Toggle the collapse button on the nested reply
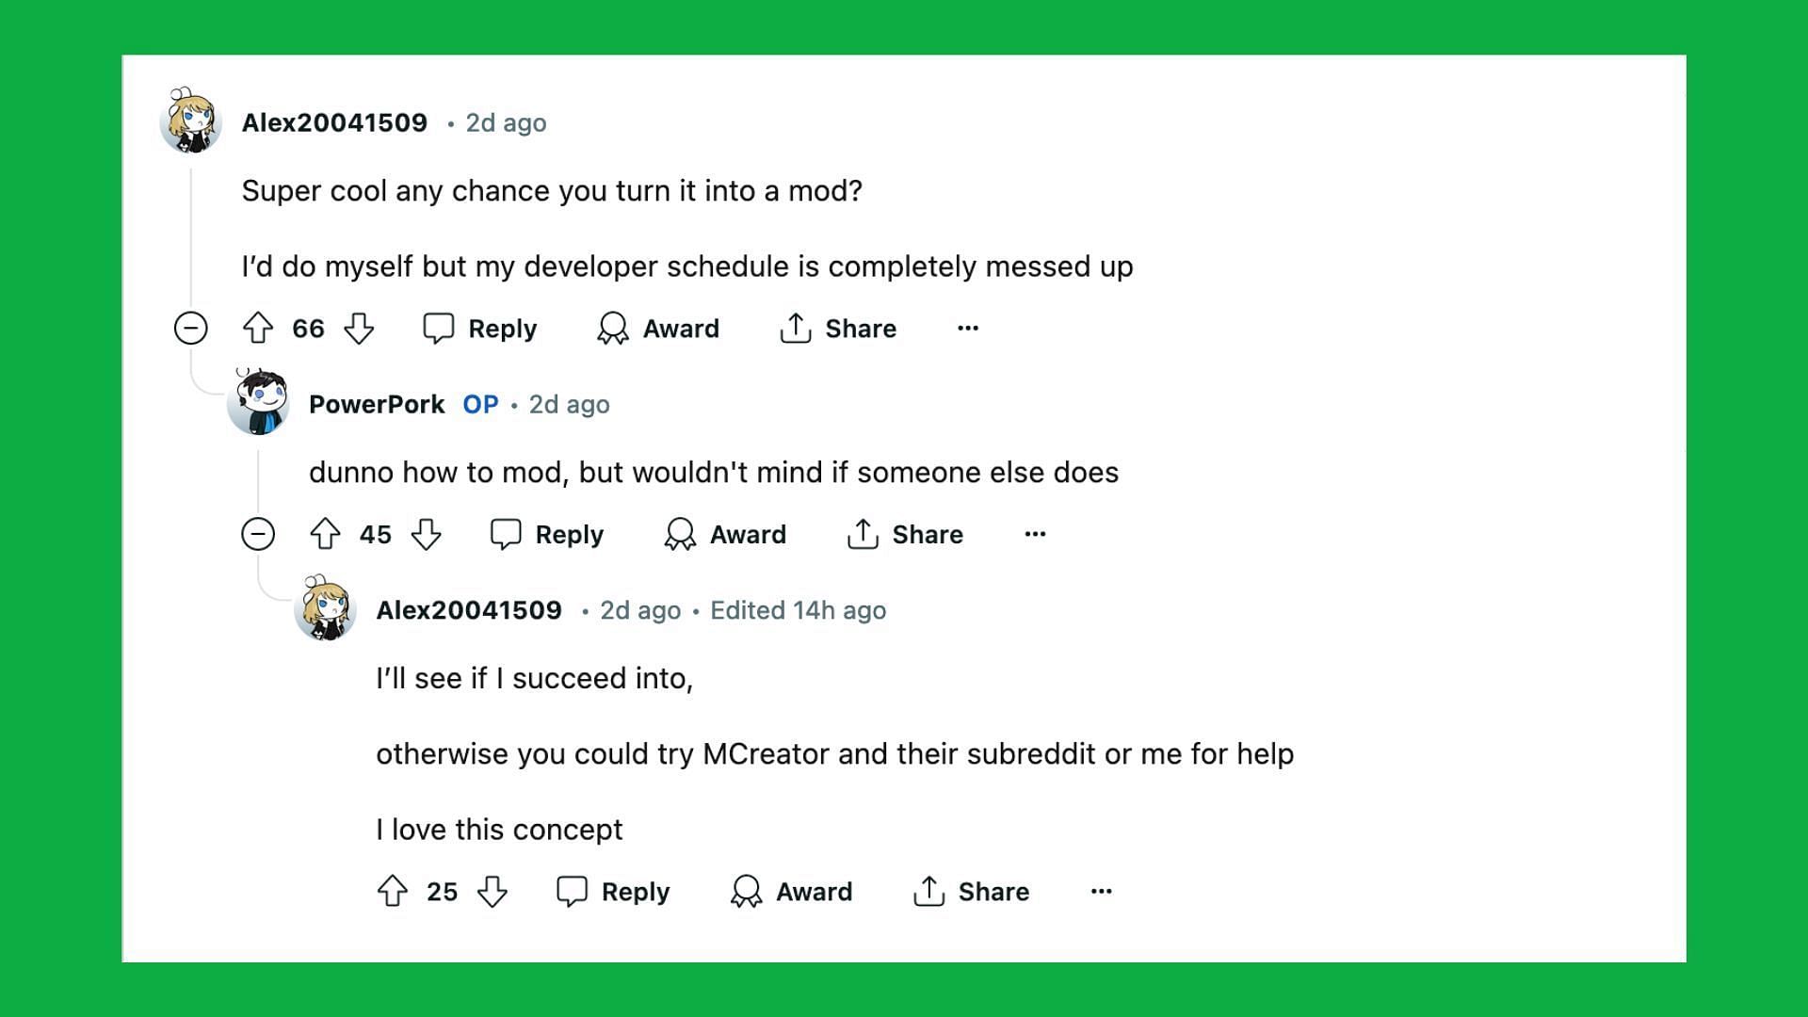Screen dimensions: 1808x1017 pyautogui.click(x=258, y=534)
